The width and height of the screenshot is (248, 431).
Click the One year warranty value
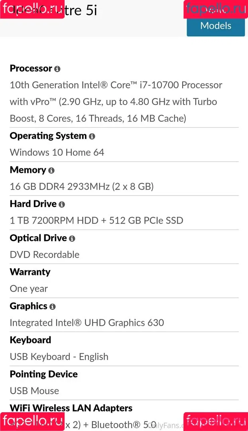coord(29,289)
